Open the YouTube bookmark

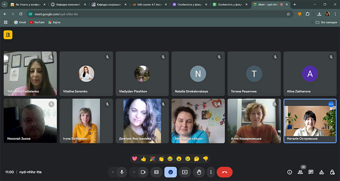(x=37, y=22)
